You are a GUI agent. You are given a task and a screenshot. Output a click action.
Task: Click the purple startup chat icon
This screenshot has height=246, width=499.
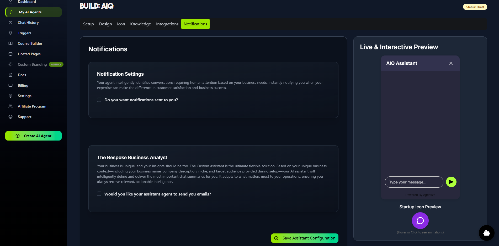tap(420, 221)
